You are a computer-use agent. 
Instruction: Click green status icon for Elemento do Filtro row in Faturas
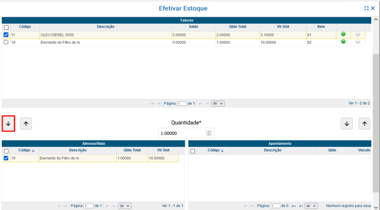point(343,42)
